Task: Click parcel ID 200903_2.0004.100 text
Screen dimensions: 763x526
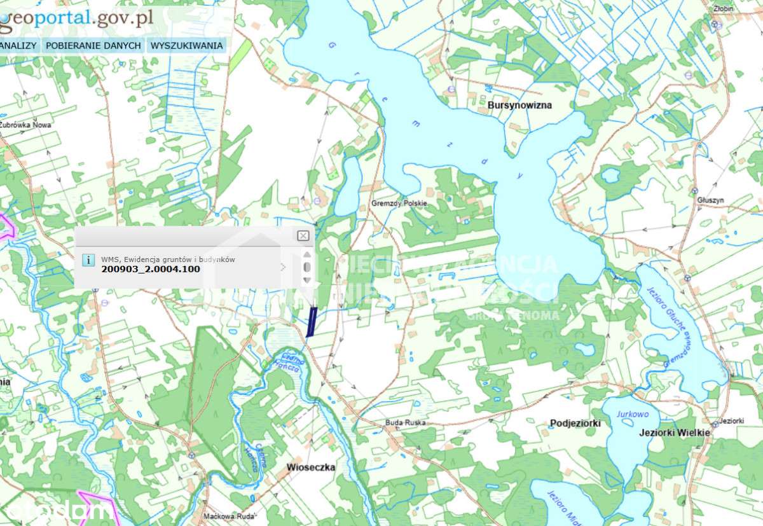Action: click(151, 269)
